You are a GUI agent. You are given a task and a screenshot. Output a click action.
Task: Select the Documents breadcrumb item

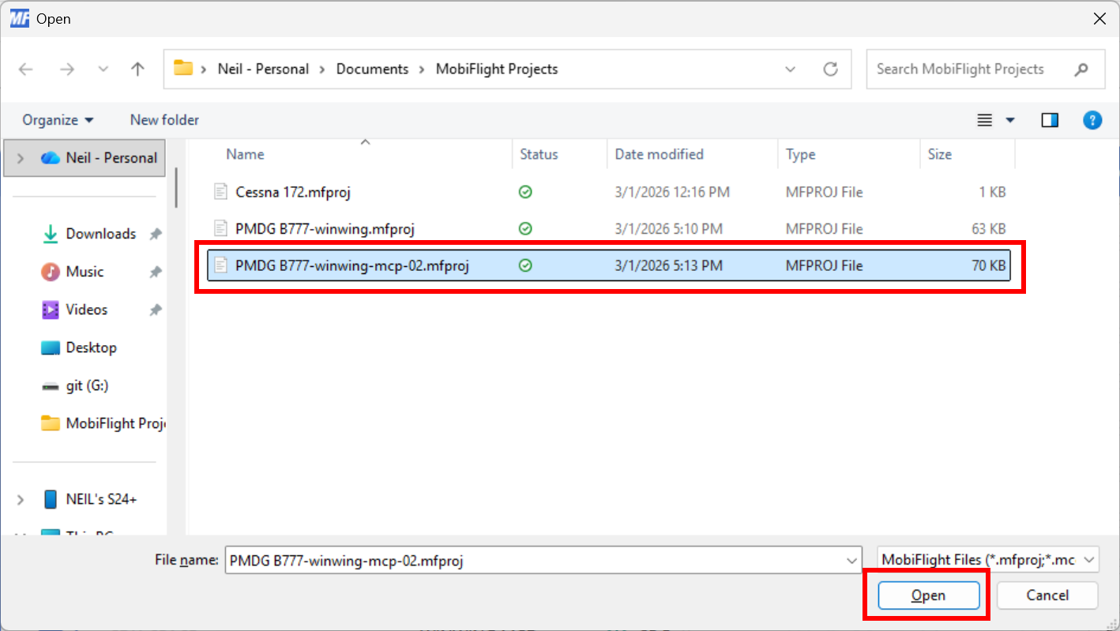pyautogui.click(x=372, y=69)
